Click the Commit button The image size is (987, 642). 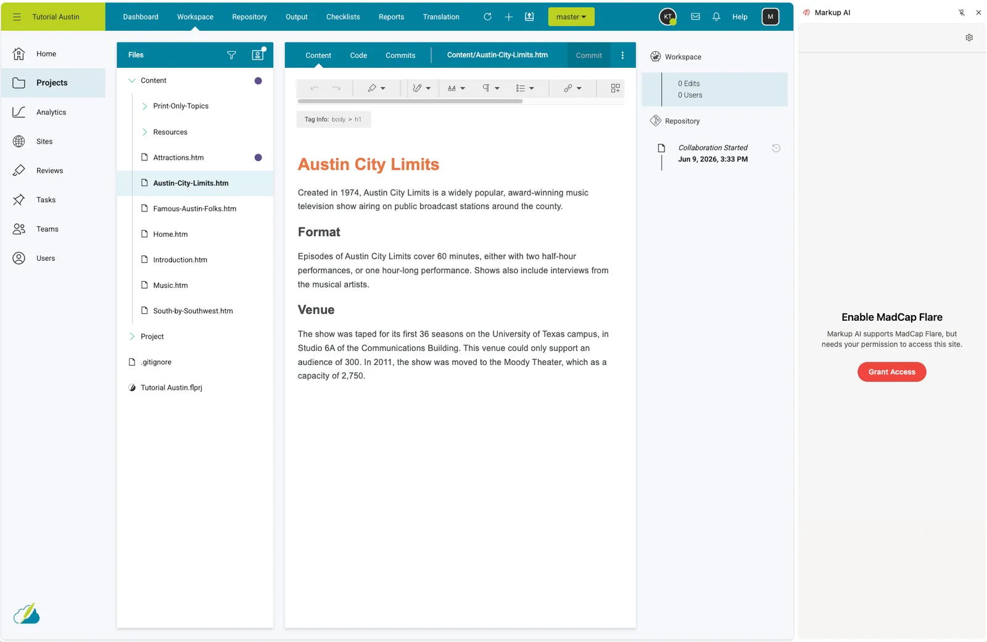tap(588, 56)
